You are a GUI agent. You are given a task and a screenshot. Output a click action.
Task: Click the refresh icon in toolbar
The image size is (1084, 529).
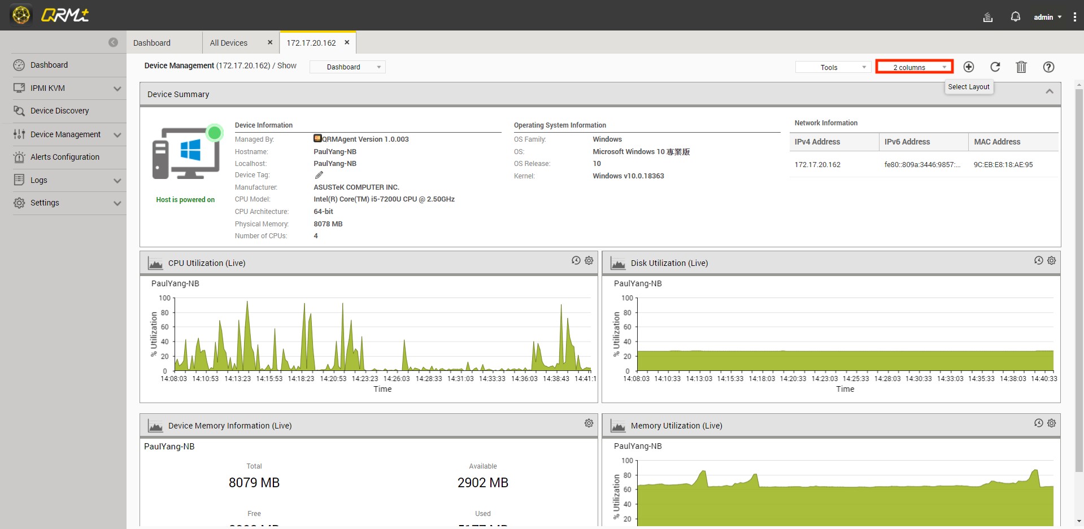(995, 67)
